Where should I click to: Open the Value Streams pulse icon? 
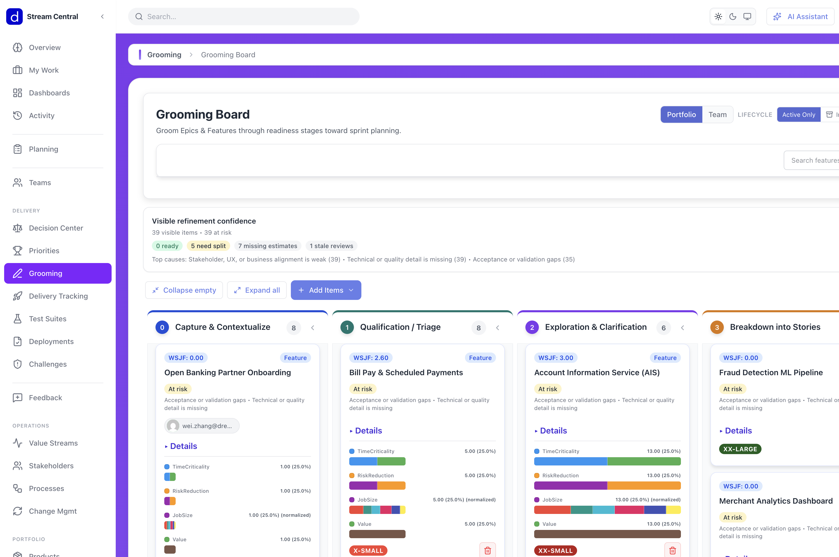point(17,443)
